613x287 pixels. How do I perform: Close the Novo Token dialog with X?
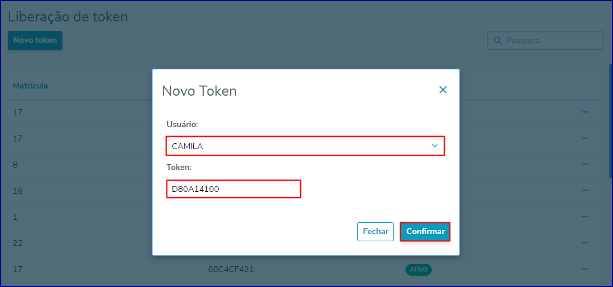(442, 90)
